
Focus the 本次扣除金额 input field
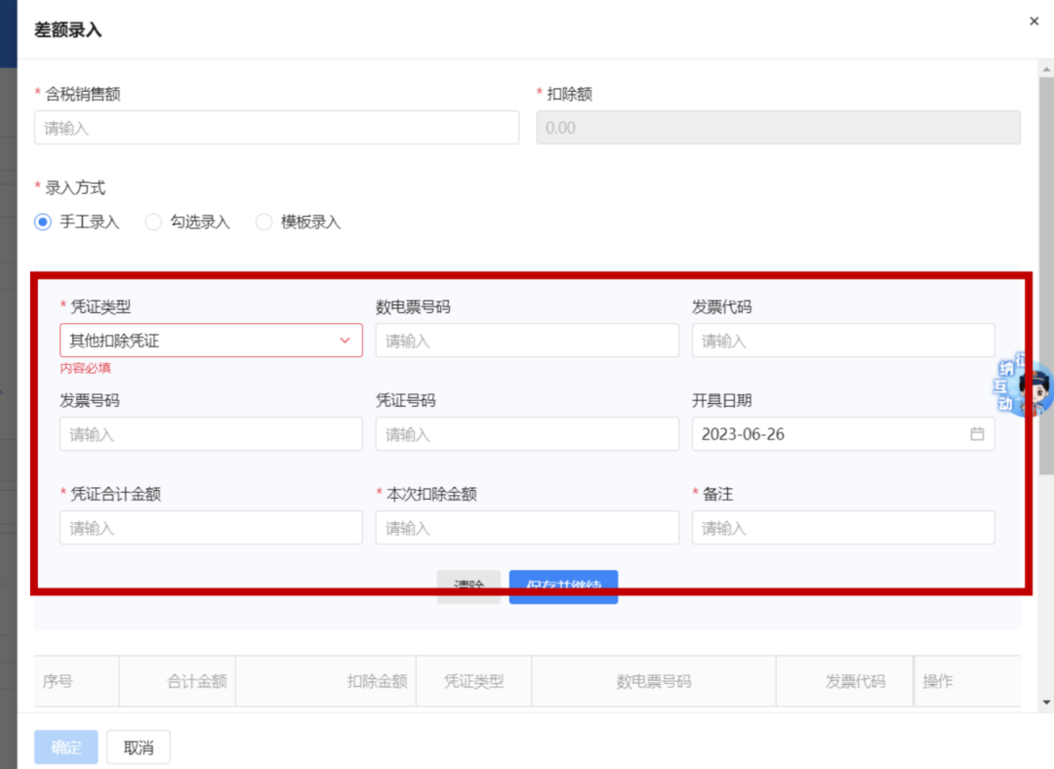[x=527, y=528]
